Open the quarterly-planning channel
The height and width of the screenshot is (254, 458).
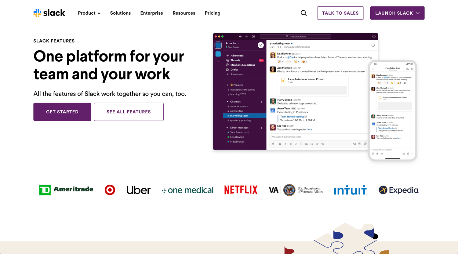[239, 120]
